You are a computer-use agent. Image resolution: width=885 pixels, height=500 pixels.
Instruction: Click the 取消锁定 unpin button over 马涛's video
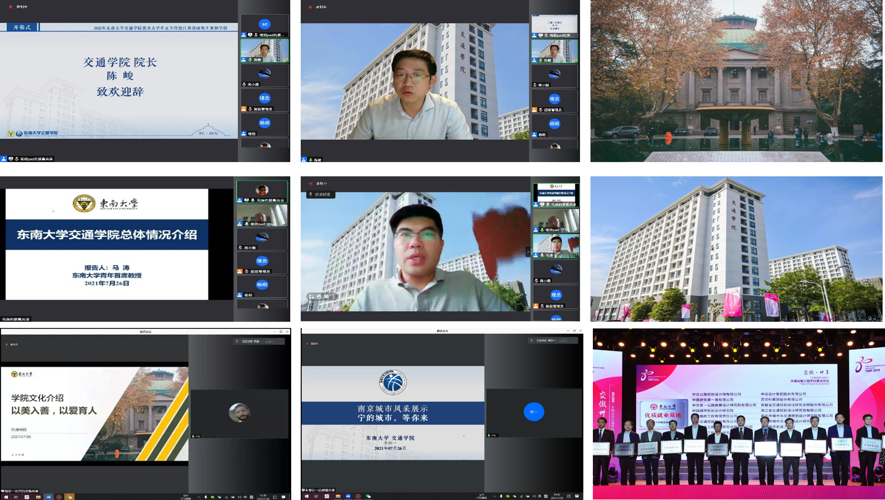pyautogui.click(x=321, y=194)
